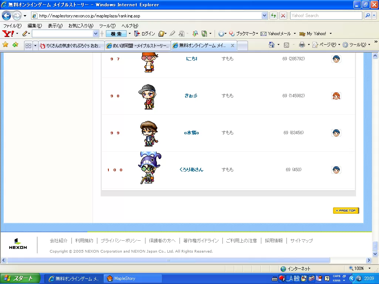Click the Yahoo toolbar star circle icon
Image resolution: width=379 pixels, height=284 pixels.
coord(221,34)
